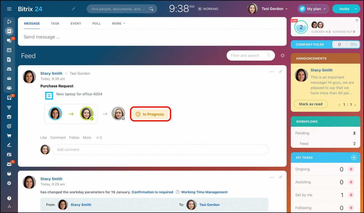This screenshot has width=364, height=213.
Task: Open the help question mark icon
Action: (9, 198)
